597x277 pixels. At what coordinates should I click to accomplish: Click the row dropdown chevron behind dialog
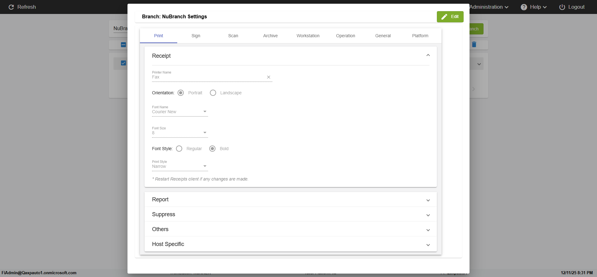click(479, 64)
